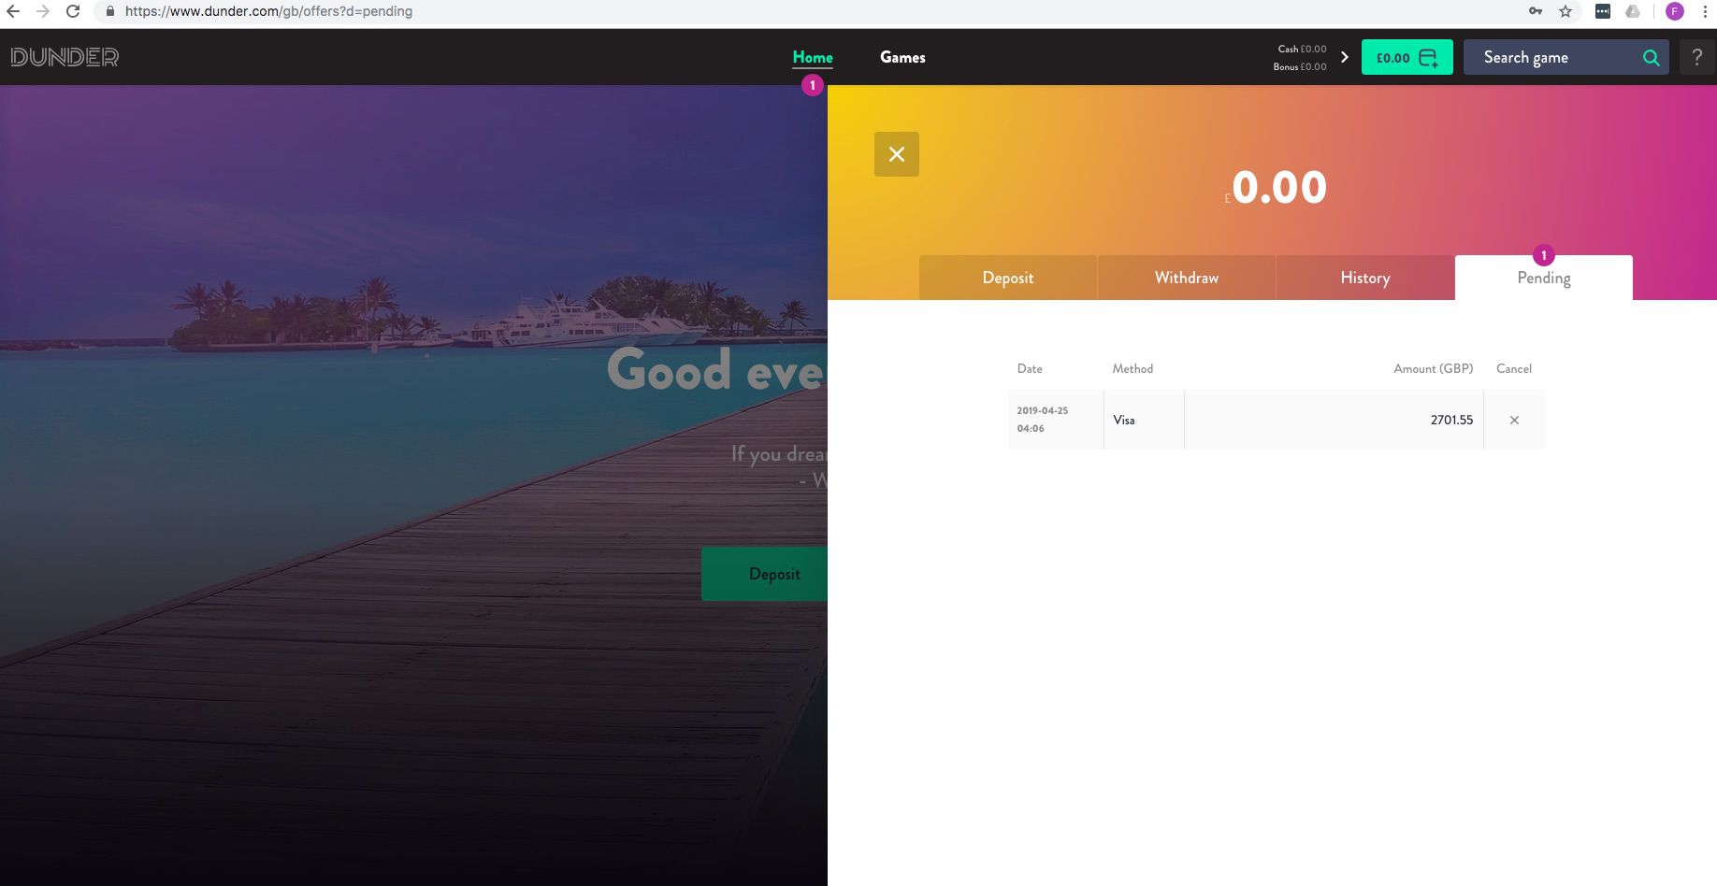Click the Method column header
The height and width of the screenshot is (886, 1717).
1133,369
